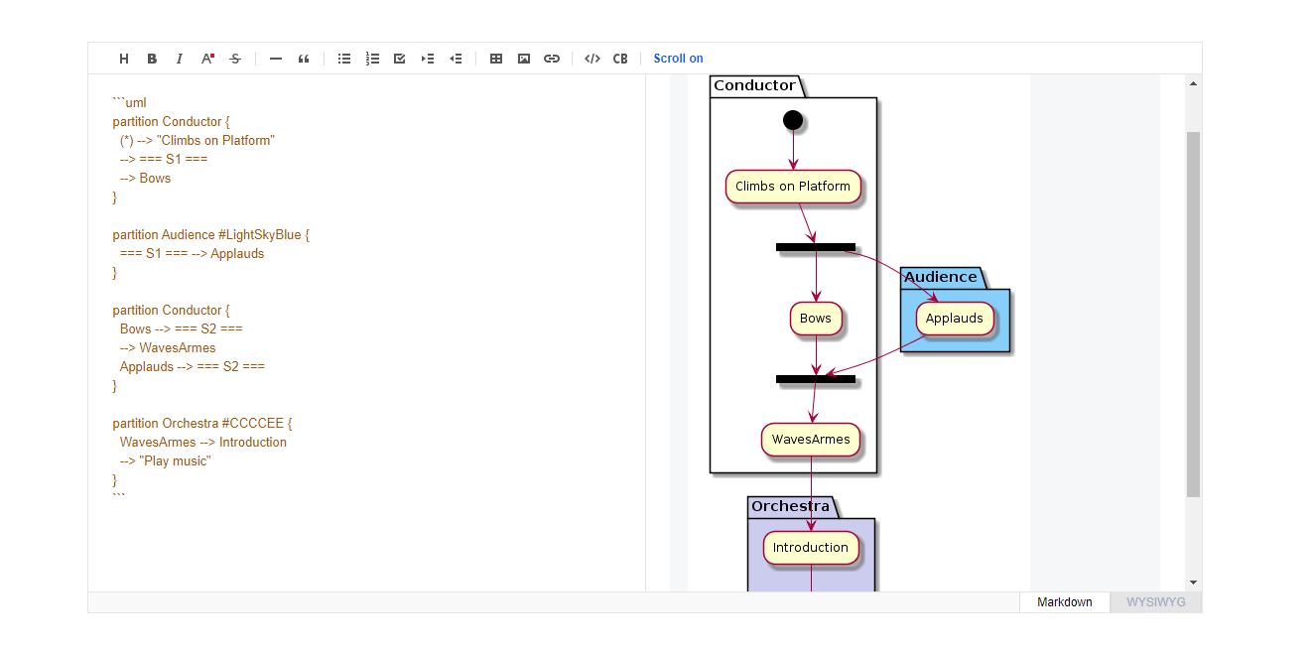
Task: Insert a code block with CB icon
Action: point(620,59)
